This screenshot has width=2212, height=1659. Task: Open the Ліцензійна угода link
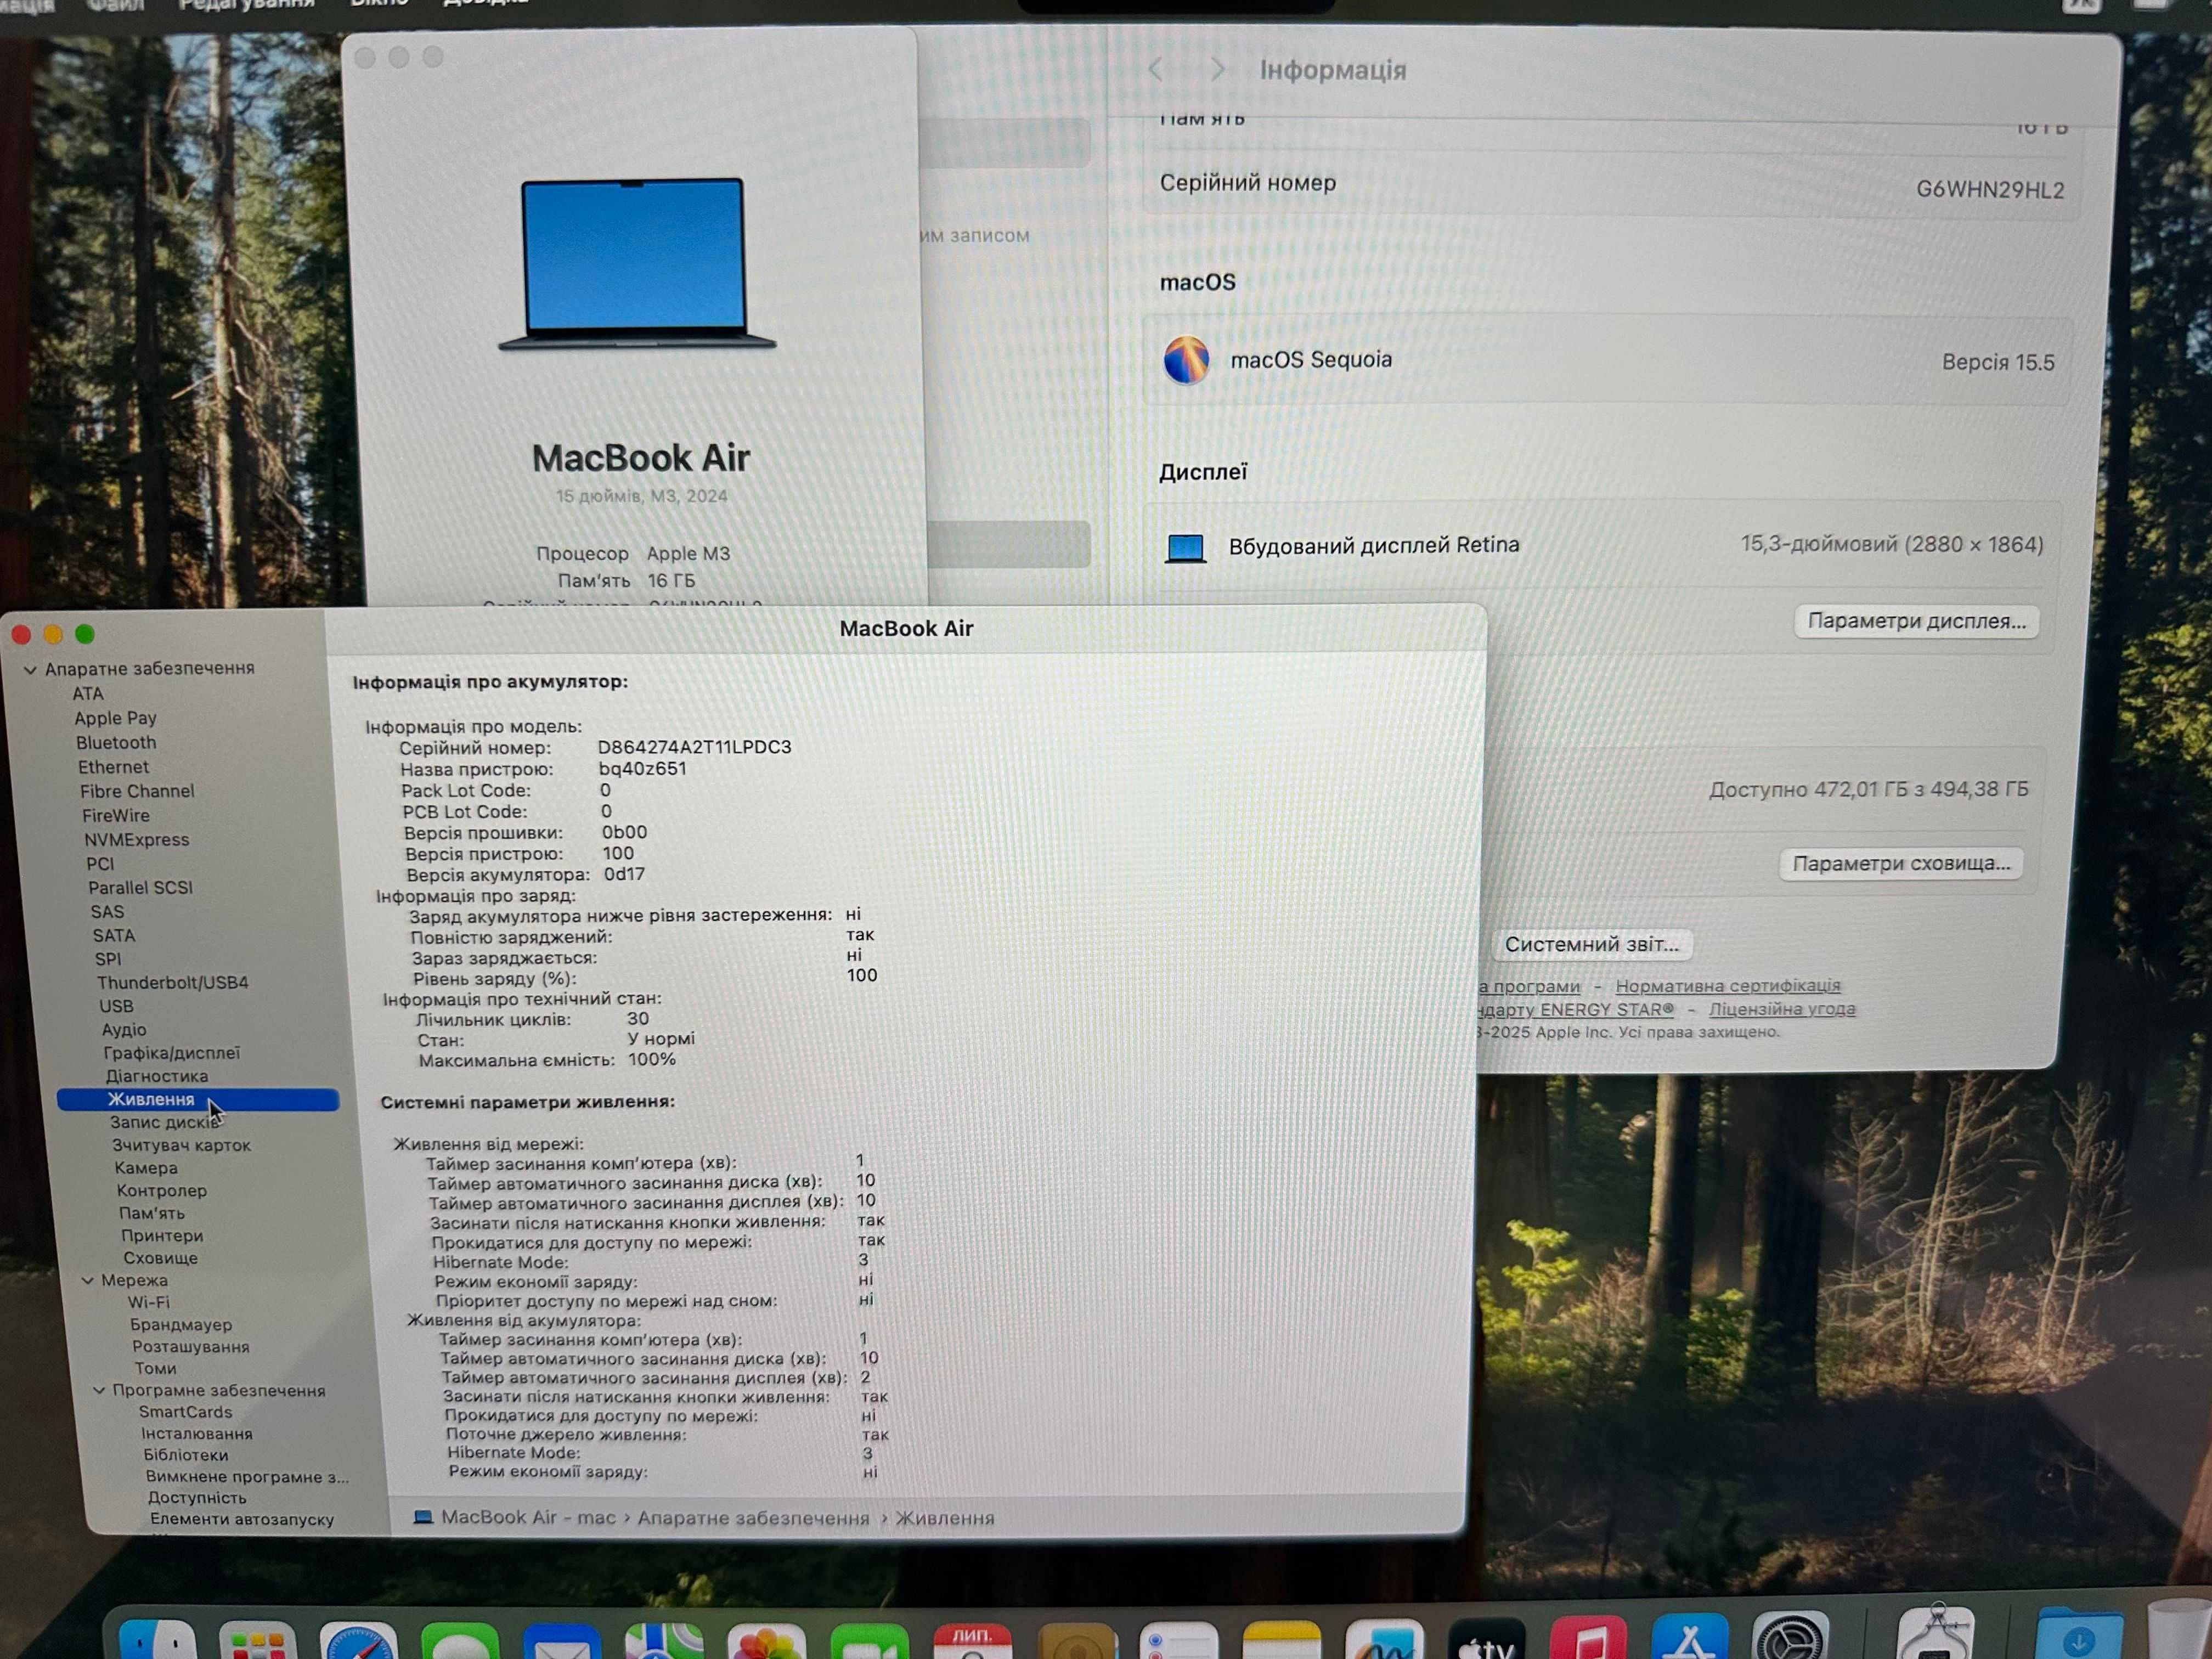[1782, 1009]
